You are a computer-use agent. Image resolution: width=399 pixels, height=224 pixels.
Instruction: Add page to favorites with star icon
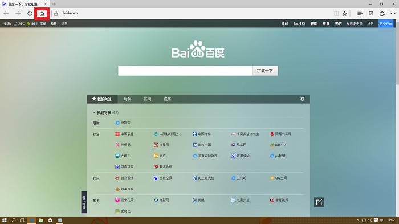click(344, 14)
